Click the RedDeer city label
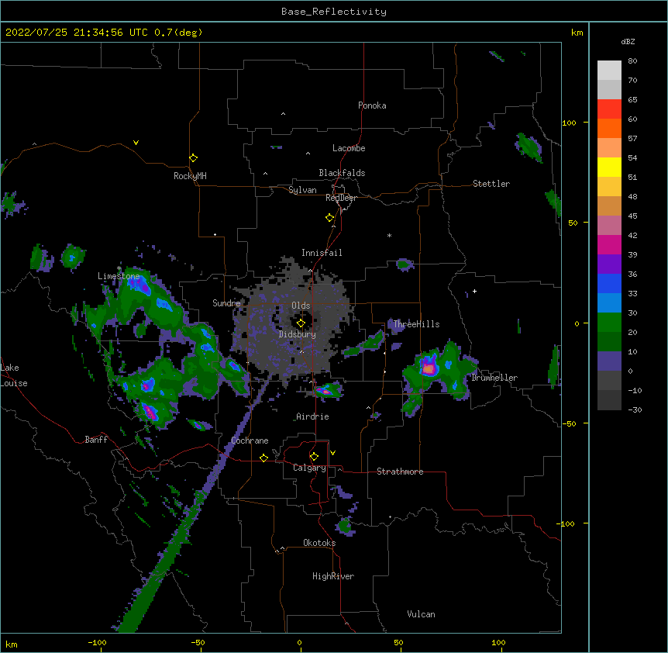 (341, 198)
